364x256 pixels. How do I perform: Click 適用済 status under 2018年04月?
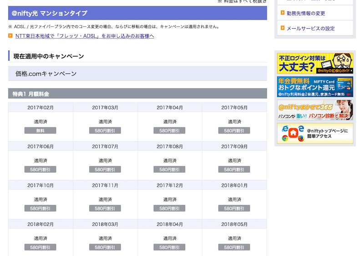[170, 238]
